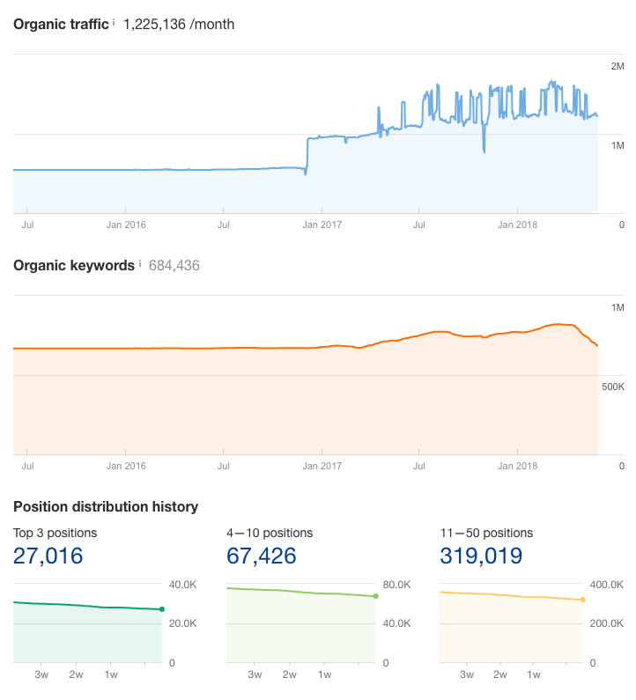The height and width of the screenshot is (700, 636).
Task: Click the 27,016 top 3 value
Action: pos(48,556)
